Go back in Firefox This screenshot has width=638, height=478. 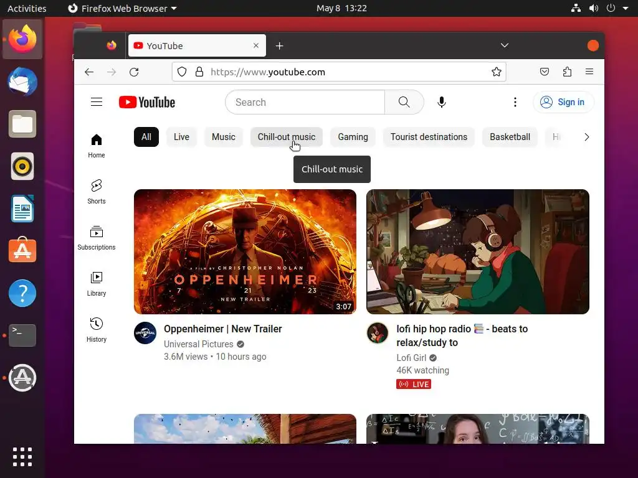[89, 72]
